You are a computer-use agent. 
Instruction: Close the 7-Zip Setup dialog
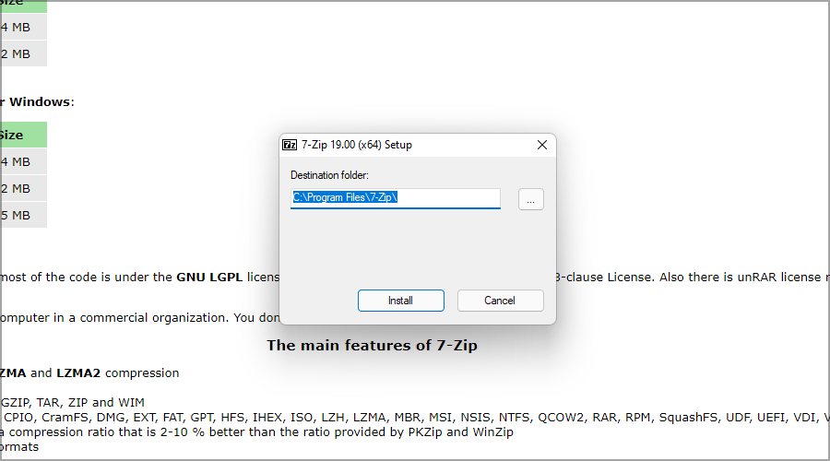[542, 145]
